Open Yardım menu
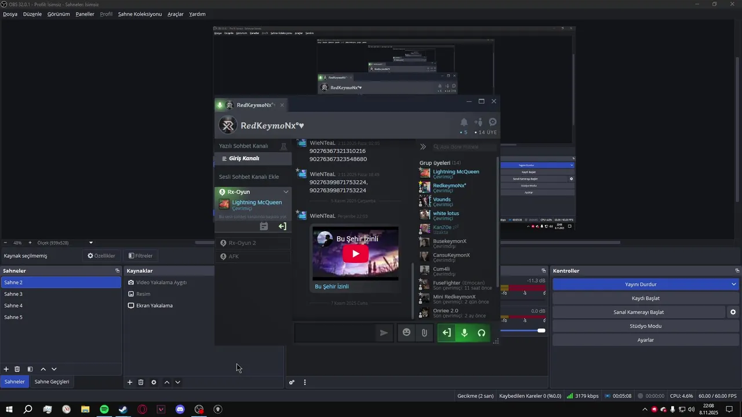This screenshot has height=417, width=742. (197, 14)
